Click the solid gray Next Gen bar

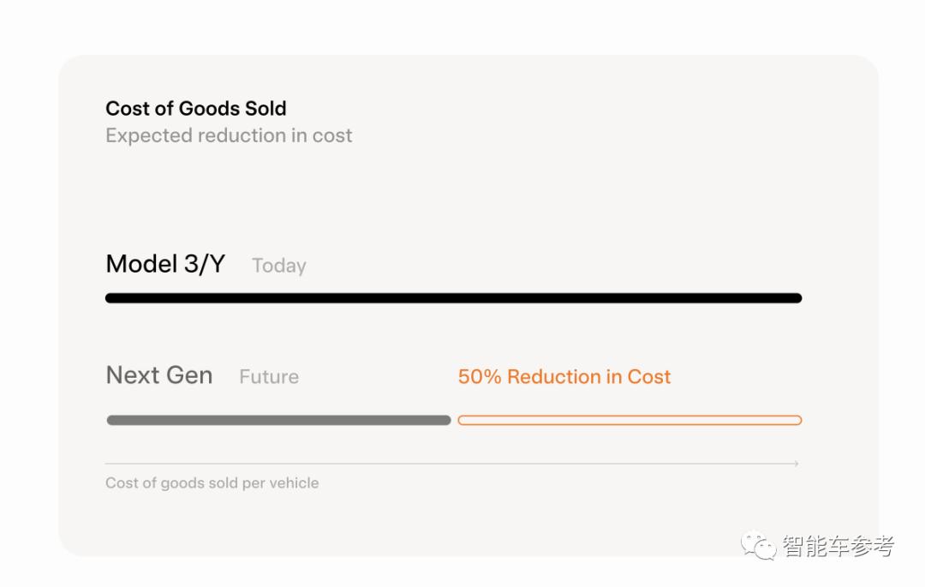(x=278, y=420)
